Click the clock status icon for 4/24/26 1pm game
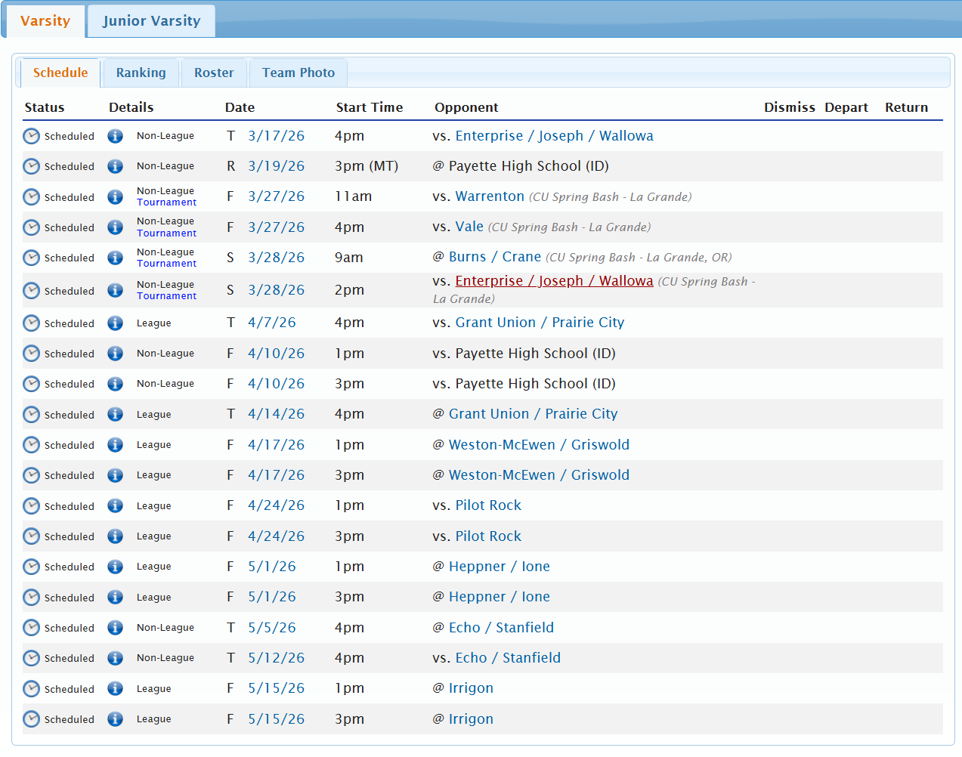Image resolution: width=962 pixels, height=757 pixels. pyautogui.click(x=31, y=506)
